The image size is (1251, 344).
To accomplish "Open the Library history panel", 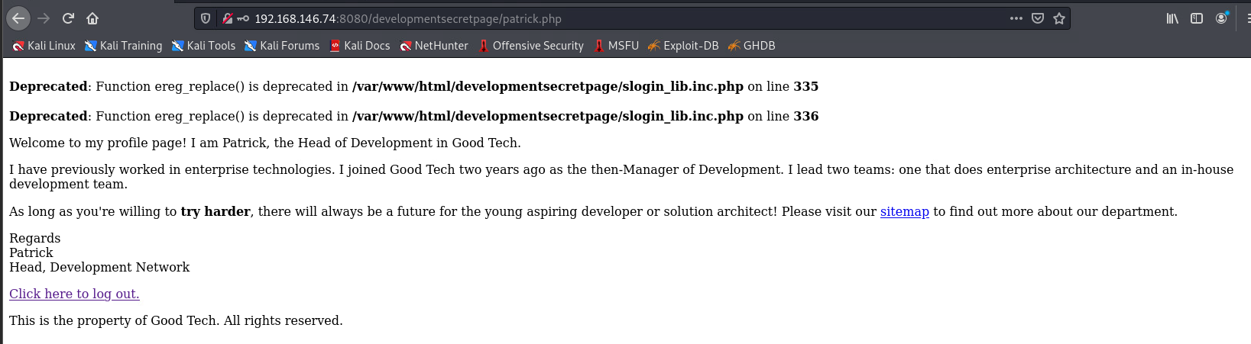I will pyautogui.click(x=1172, y=18).
